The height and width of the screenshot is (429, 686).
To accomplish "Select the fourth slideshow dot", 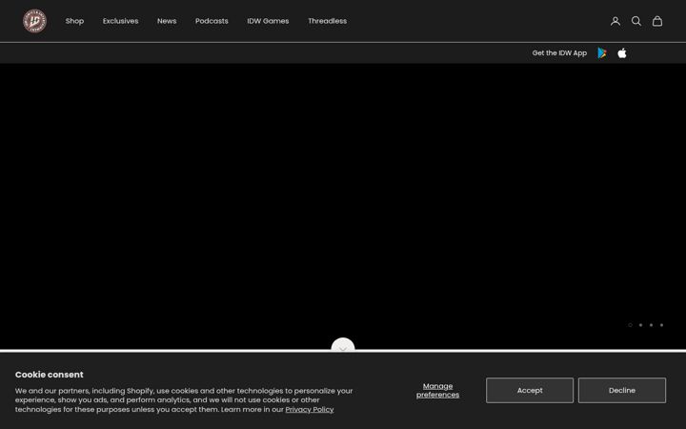I will coord(661,325).
